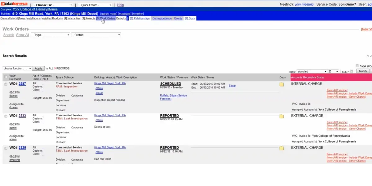Open the google maps link

108,14
